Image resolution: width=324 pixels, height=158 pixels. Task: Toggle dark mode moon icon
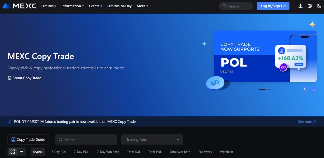point(319,6)
